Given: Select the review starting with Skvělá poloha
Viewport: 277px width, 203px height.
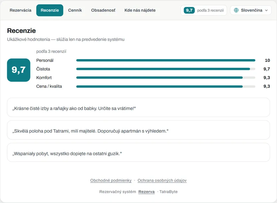Looking at the screenshot, I should (x=138, y=130).
